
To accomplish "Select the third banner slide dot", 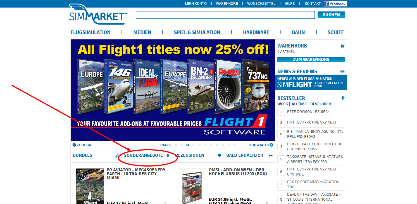I will pos(188,145).
